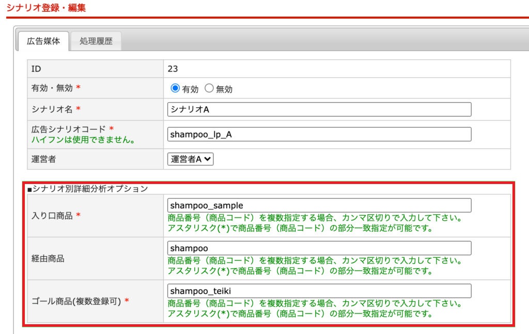529x334 pixels.
Task: Click the シナリオ名 row label
Action: (x=52, y=109)
